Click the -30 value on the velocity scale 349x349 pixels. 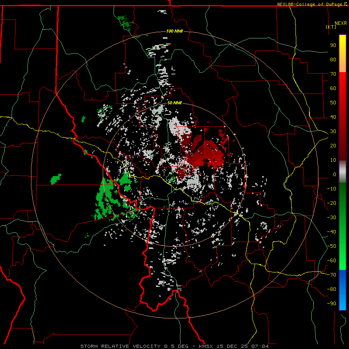[x=332, y=218]
